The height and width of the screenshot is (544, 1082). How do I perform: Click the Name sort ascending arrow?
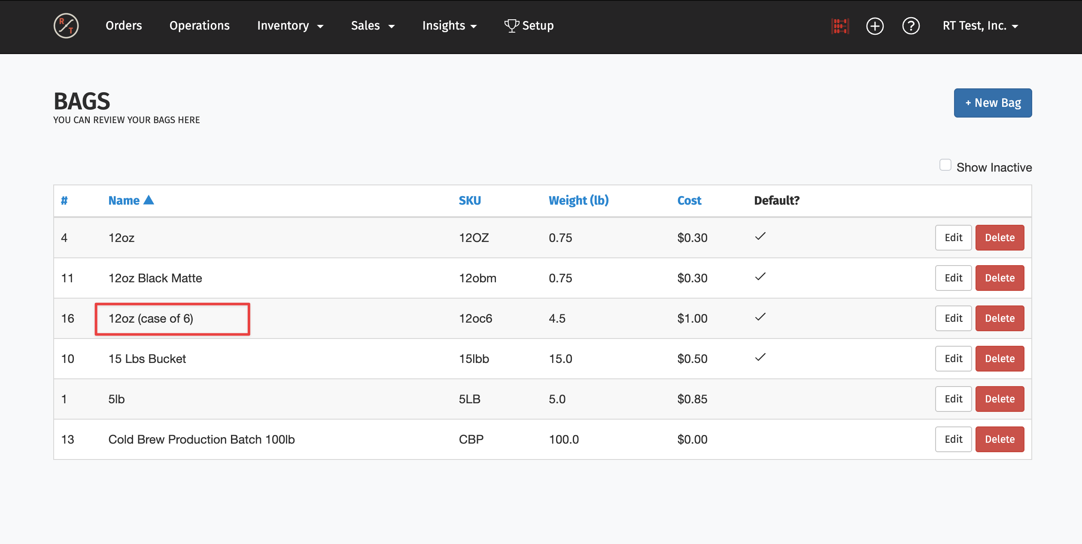149,200
